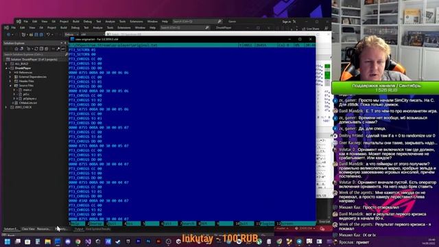Click Solution Explorer collapse all icon

click(41, 49)
